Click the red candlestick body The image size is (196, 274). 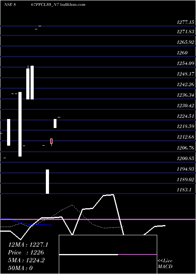51,141
